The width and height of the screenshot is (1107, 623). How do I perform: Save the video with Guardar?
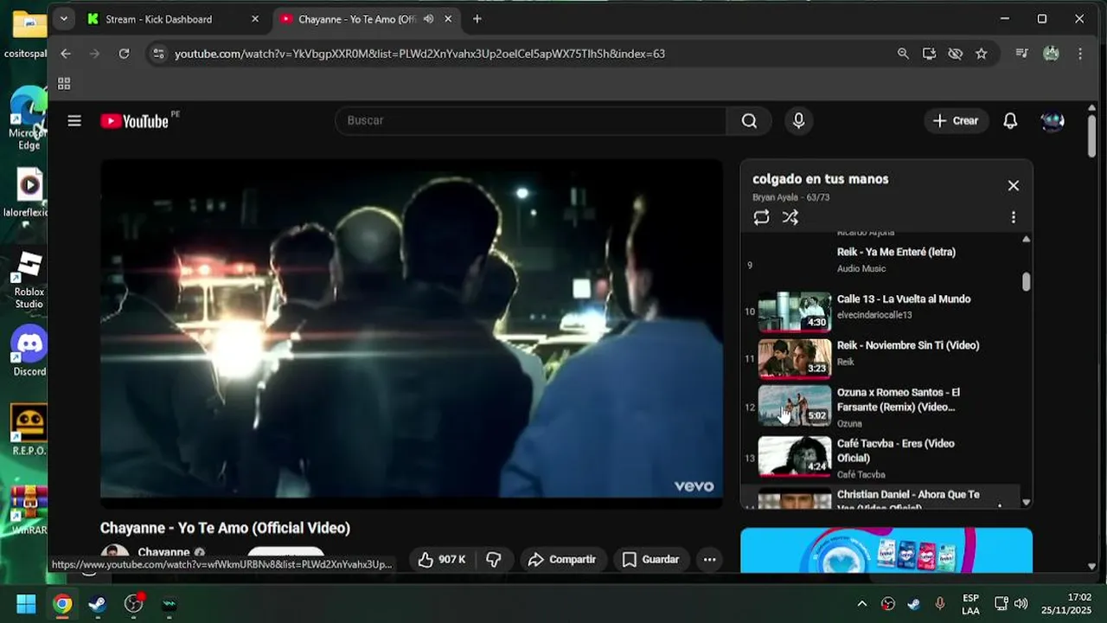[651, 560]
